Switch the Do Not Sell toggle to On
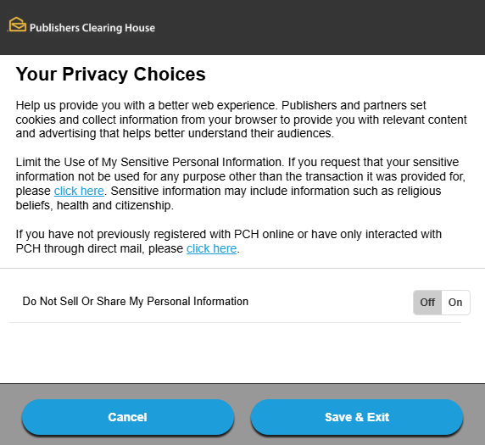 click(455, 303)
